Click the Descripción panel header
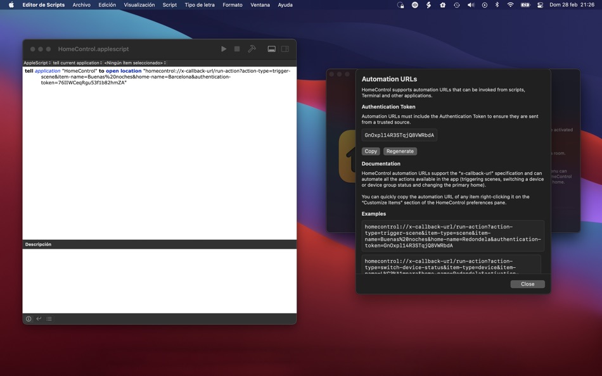602x376 pixels. 159,244
